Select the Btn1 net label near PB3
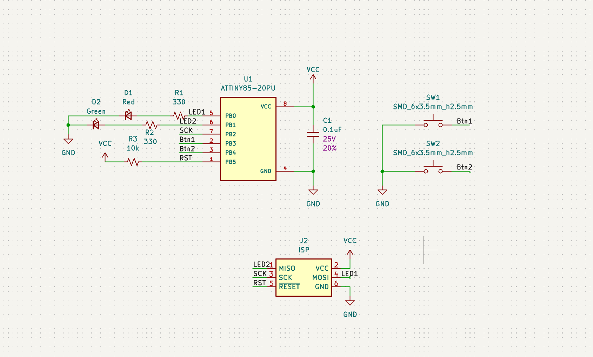The width and height of the screenshot is (593, 357). pyautogui.click(x=187, y=140)
